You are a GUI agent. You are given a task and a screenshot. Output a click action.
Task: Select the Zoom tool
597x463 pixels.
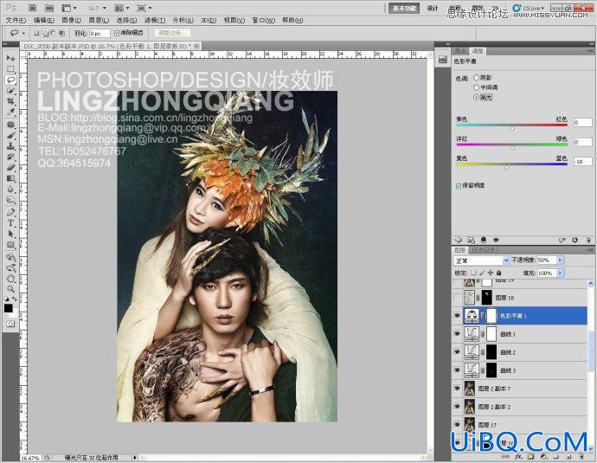10,289
